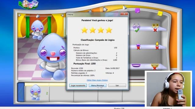The width and height of the screenshot is (195, 109).
Task: Click the Data: 14/08/2017 text
Action: coord(112,68)
